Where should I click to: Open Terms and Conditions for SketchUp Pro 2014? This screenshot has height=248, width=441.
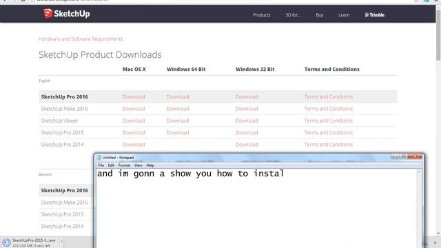328,145
